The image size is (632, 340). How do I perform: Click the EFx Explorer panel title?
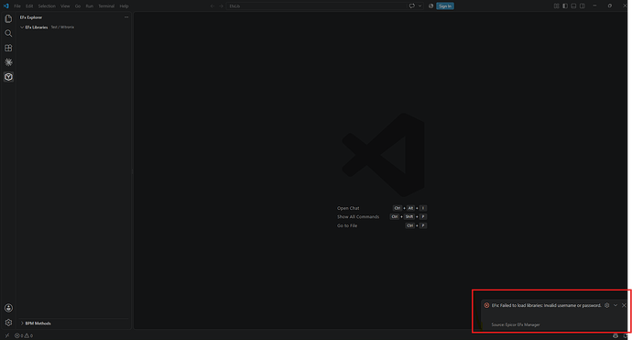tap(31, 17)
